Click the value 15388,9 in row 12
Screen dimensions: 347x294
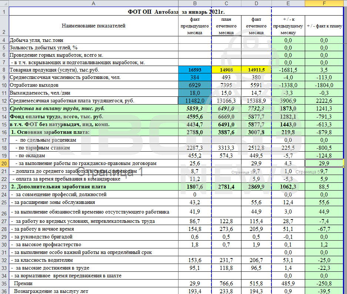click(256, 100)
